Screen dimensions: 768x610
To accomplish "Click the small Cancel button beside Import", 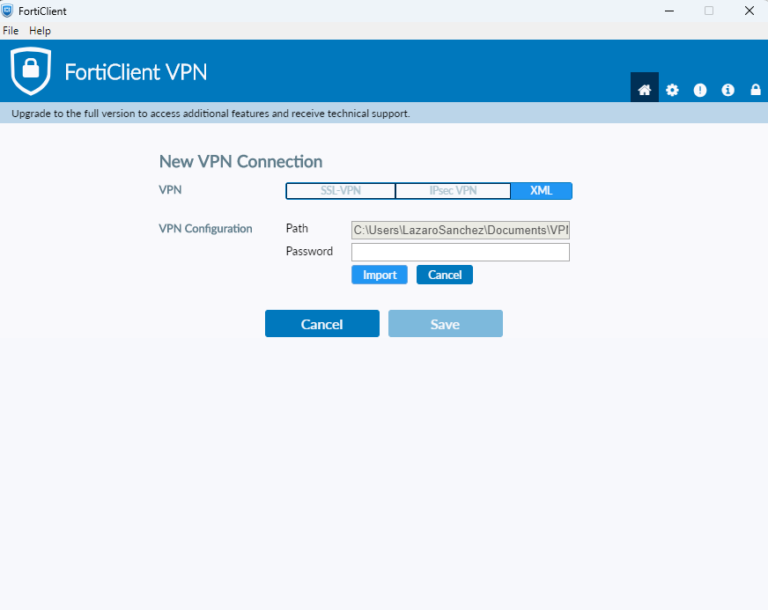I will (445, 275).
